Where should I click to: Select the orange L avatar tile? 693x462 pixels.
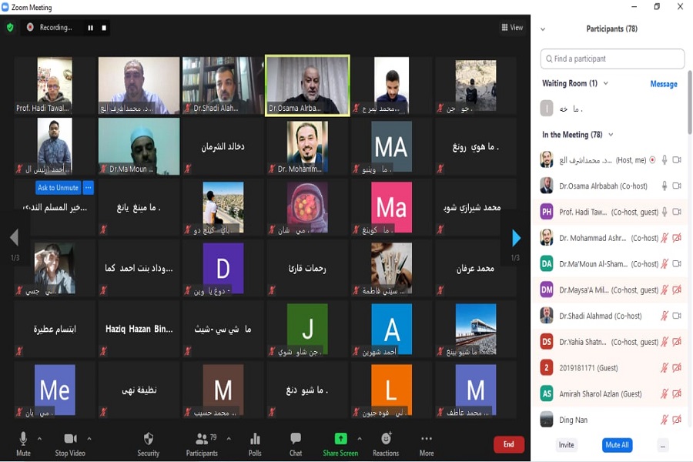[x=392, y=390]
